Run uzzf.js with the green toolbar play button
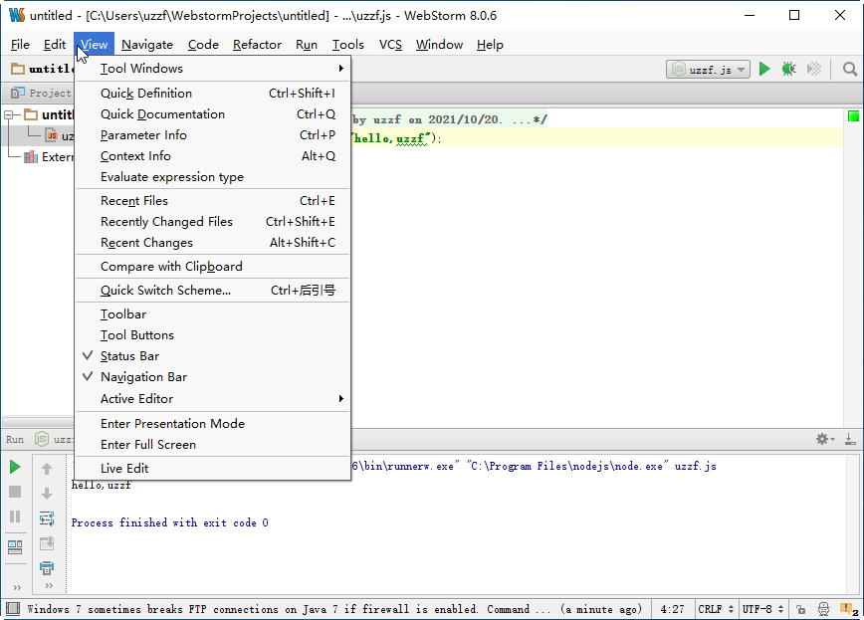The image size is (864, 620). [x=763, y=69]
